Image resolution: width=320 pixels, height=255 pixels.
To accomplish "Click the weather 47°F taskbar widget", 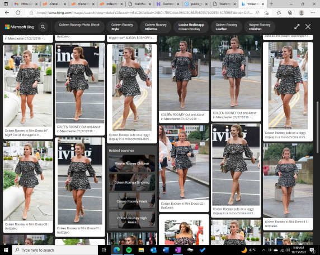I will coord(248,250).
